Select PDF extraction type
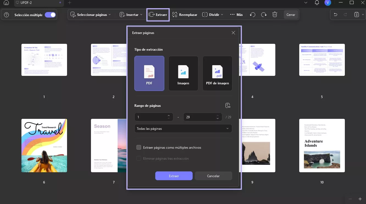The image size is (366, 204). [x=149, y=73]
